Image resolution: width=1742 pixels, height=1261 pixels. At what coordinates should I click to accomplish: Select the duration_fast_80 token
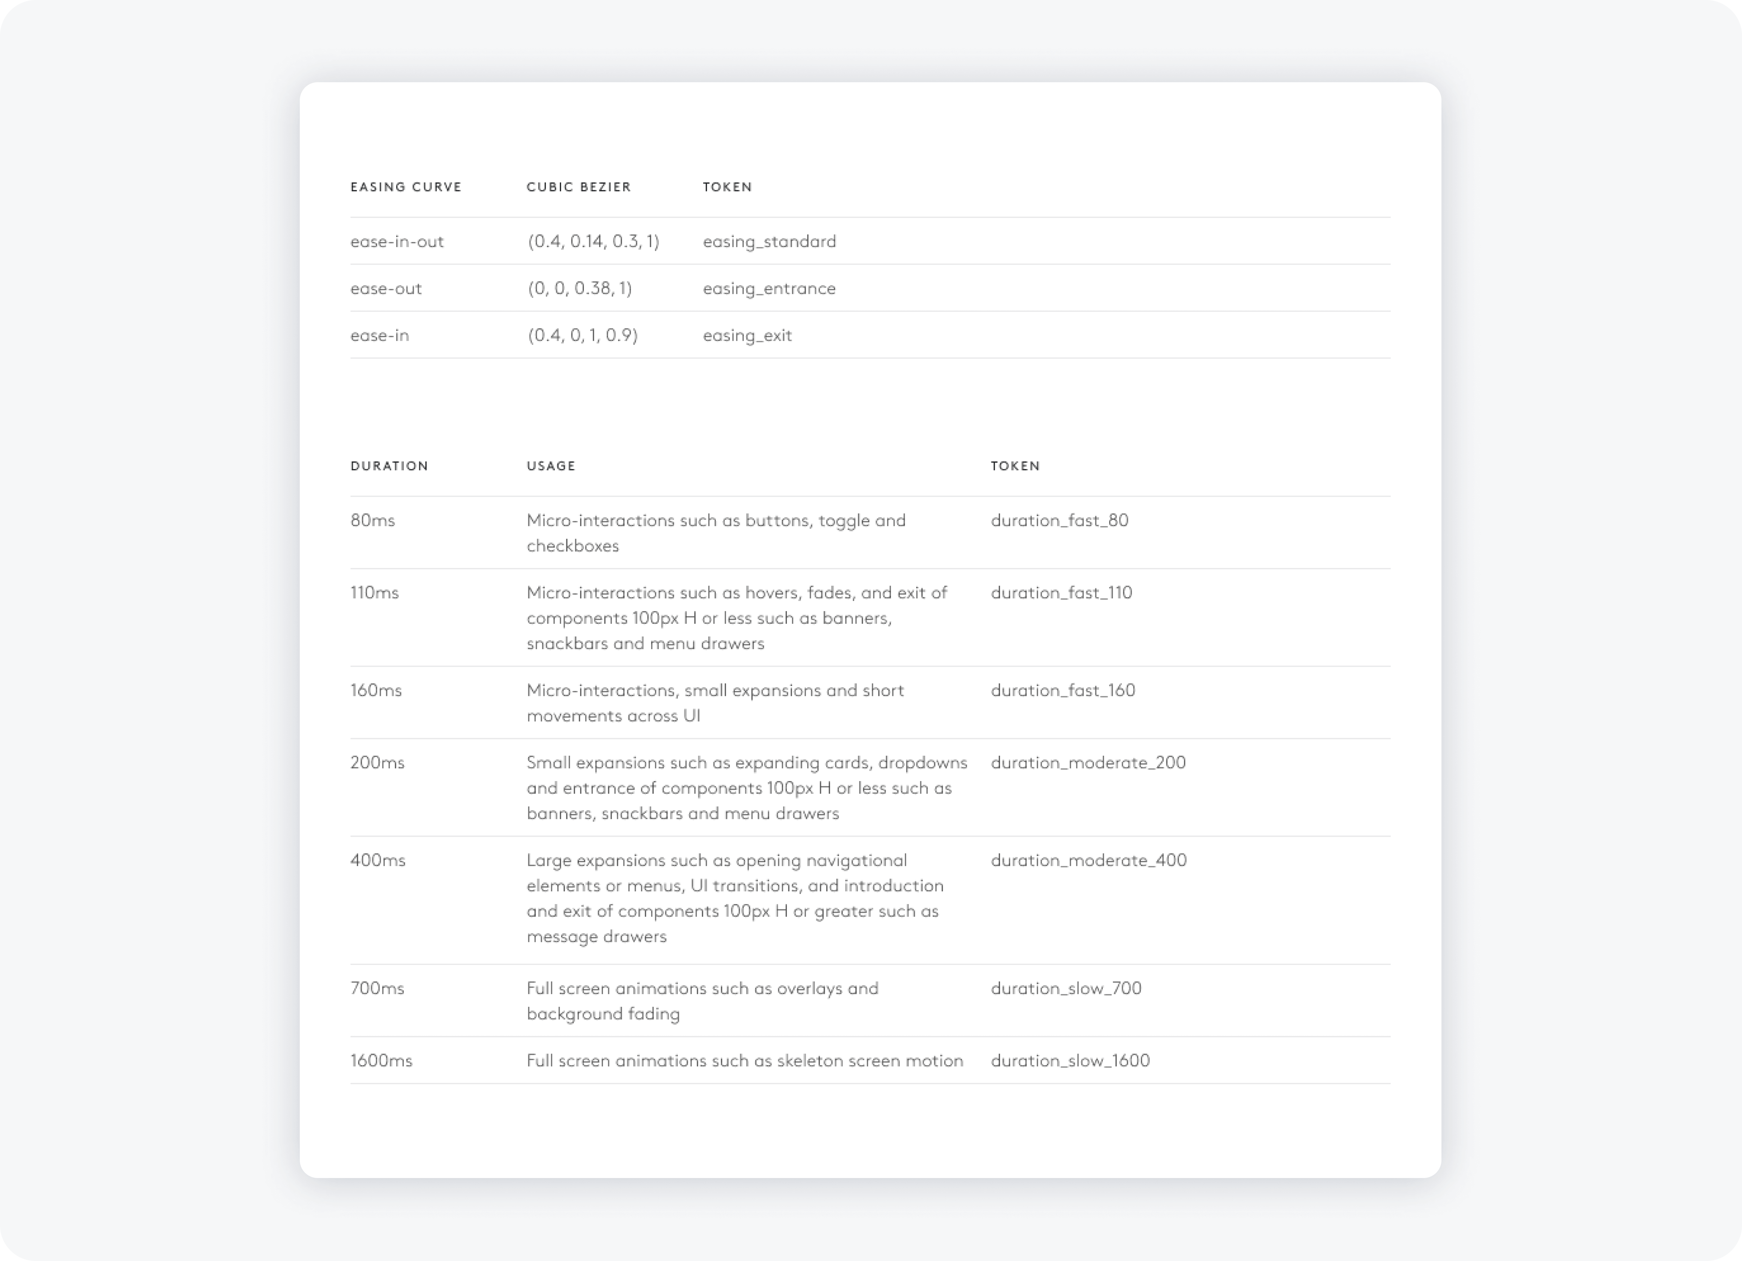(x=1059, y=520)
